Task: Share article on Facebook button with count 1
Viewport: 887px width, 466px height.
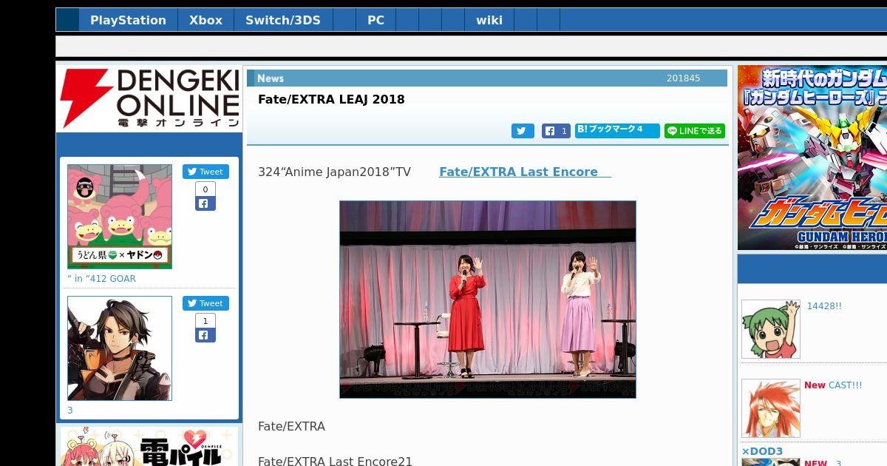Action: [556, 131]
